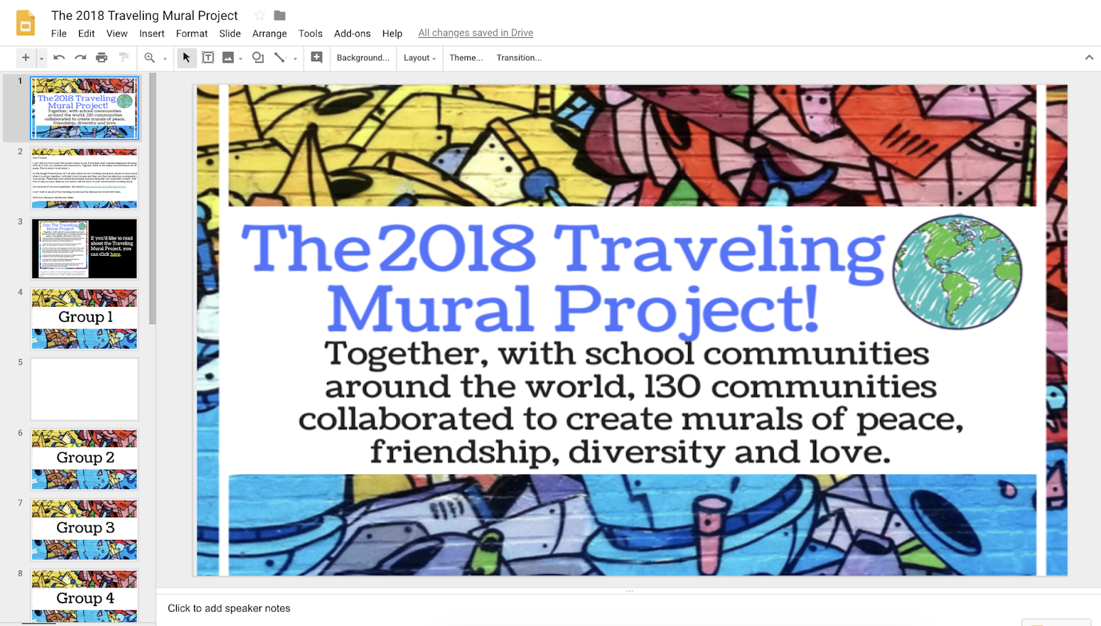Click the presentation title to rename

[x=145, y=15]
